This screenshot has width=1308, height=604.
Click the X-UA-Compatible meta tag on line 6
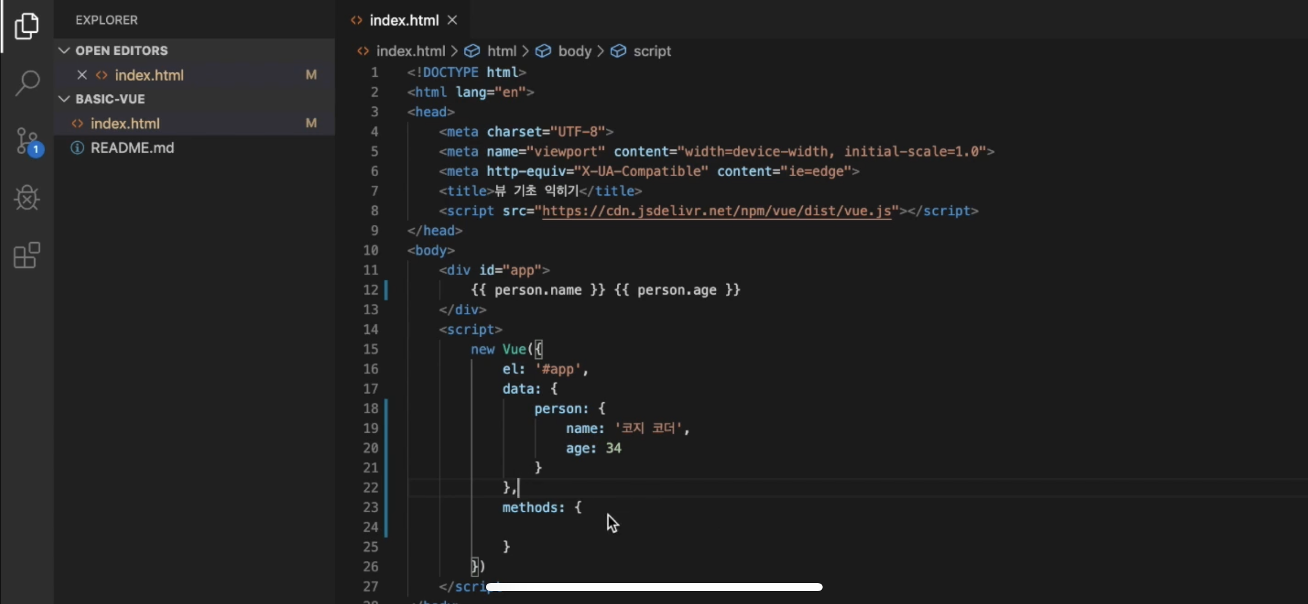pyautogui.click(x=649, y=171)
